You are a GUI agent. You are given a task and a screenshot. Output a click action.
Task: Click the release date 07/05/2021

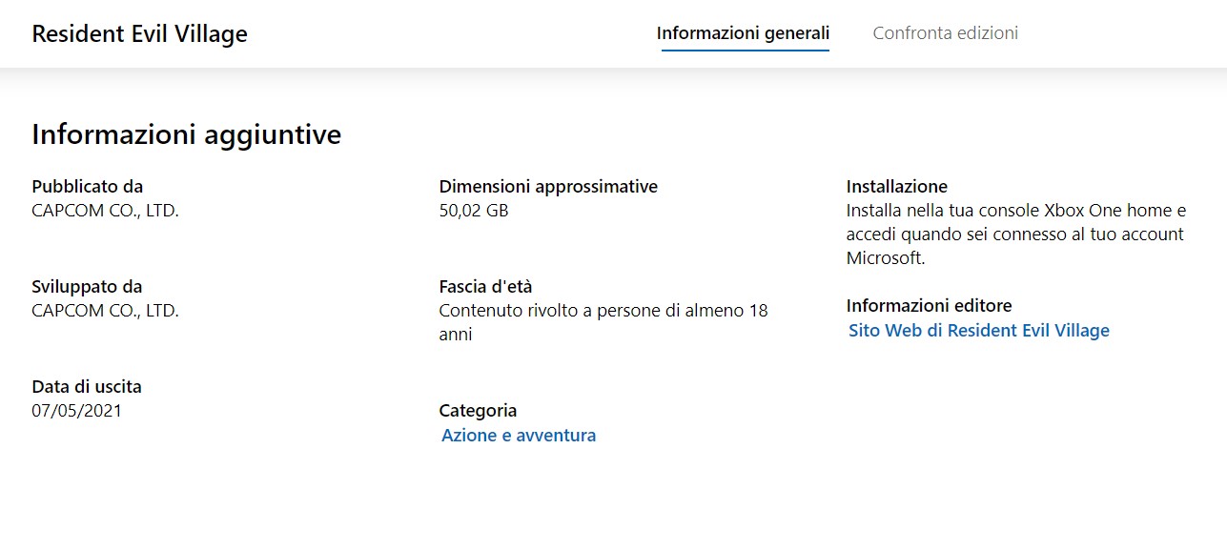point(77,411)
